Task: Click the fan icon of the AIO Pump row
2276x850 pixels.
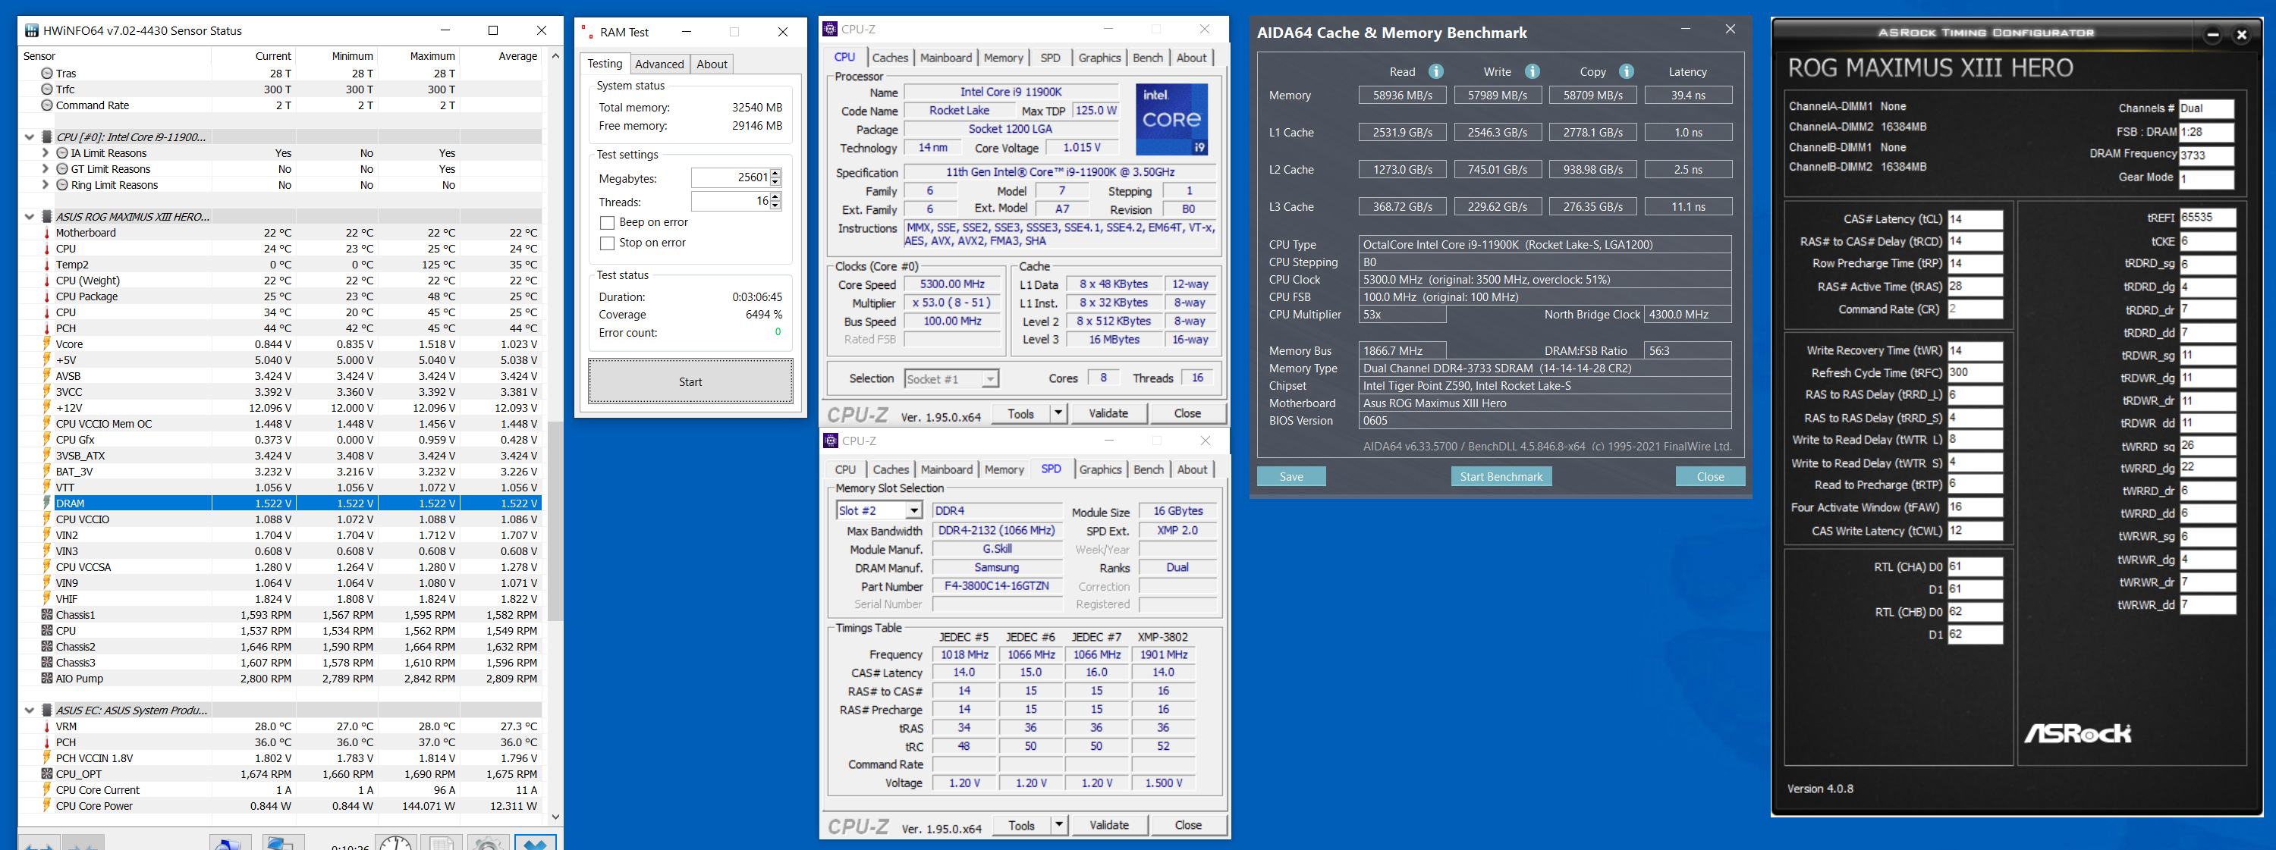Action: click(x=47, y=679)
